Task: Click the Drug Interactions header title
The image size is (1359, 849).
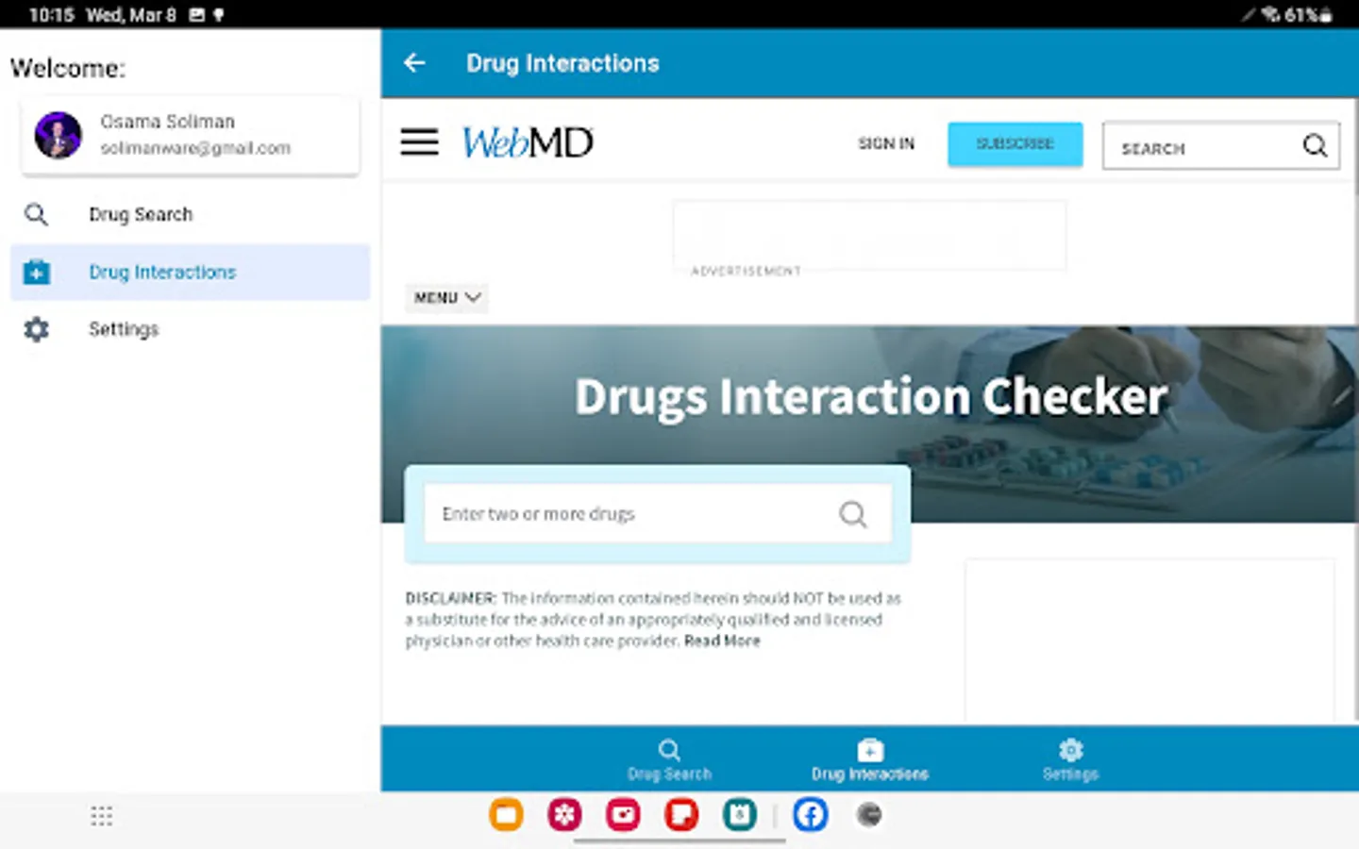Action: pos(562,63)
